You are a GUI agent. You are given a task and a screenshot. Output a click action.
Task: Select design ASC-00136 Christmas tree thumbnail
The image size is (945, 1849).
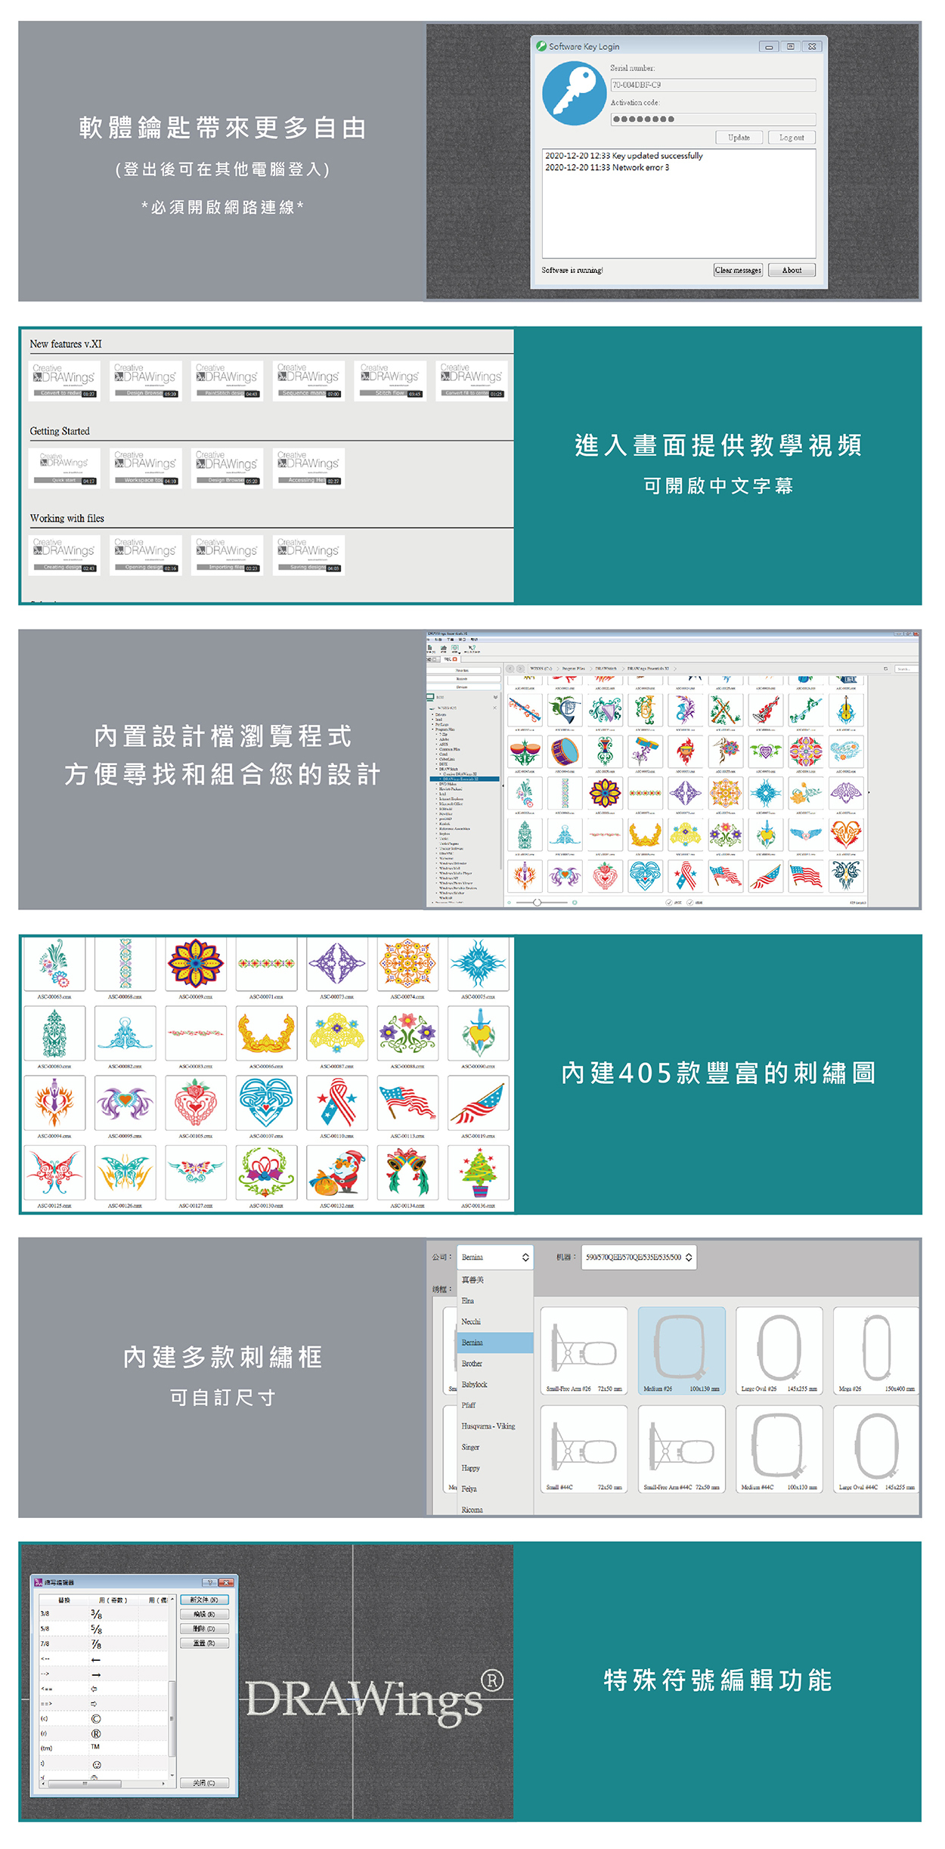tap(478, 1172)
